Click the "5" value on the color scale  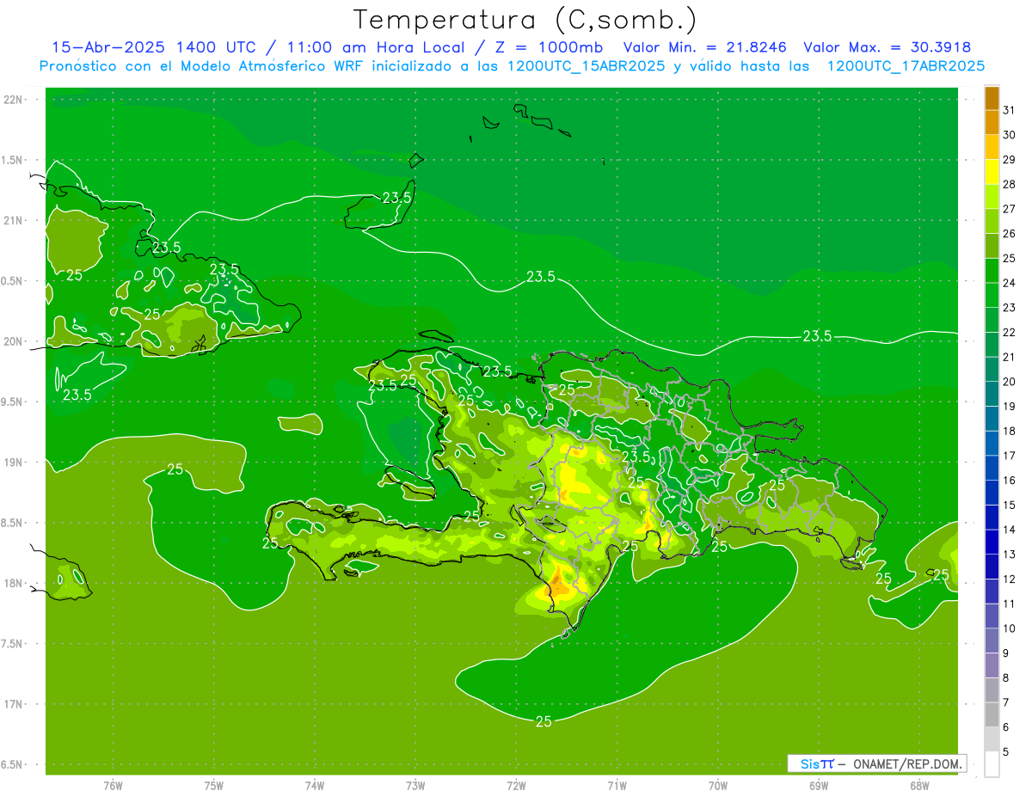1006,751
